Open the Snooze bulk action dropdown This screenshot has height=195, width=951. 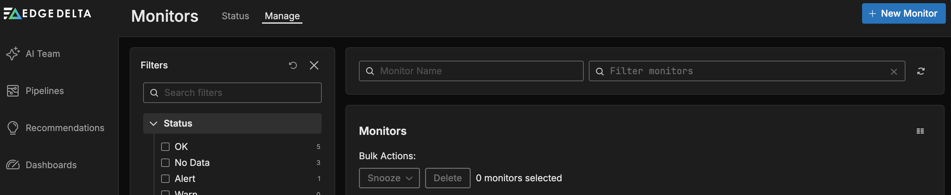point(389,178)
